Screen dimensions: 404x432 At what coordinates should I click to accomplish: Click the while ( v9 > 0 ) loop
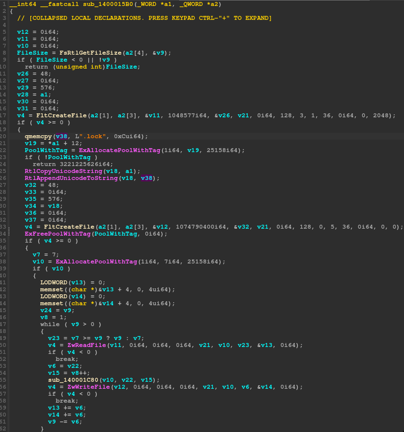coord(70,324)
